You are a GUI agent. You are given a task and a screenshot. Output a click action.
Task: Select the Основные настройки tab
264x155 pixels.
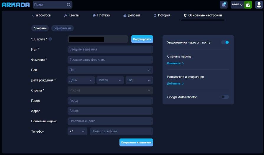click(203, 15)
